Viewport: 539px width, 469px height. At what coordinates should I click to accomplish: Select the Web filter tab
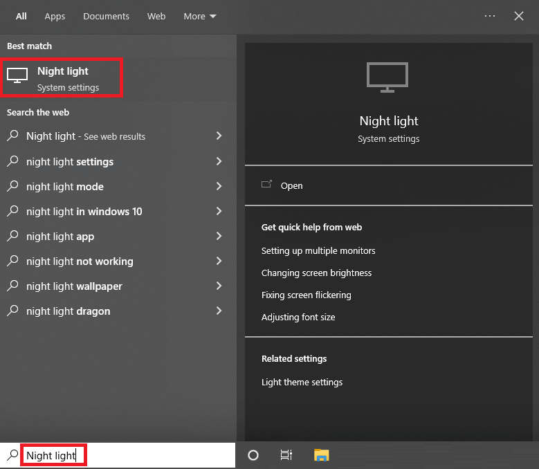(x=156, y=16)
